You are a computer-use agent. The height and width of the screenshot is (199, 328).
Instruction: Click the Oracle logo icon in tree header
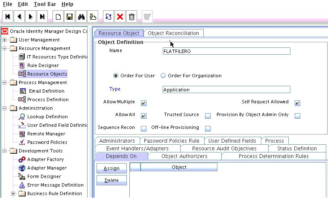click(5, 32)
